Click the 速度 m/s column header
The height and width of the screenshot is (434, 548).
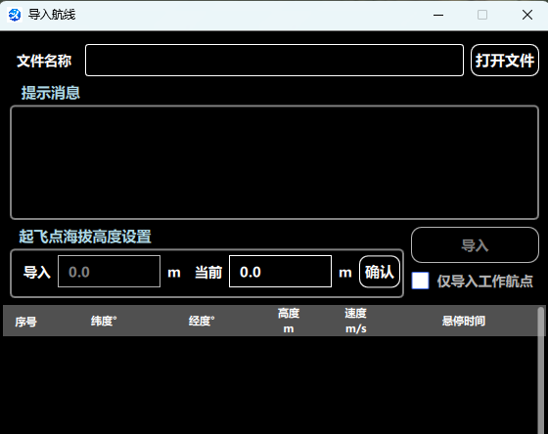(356, 321)
